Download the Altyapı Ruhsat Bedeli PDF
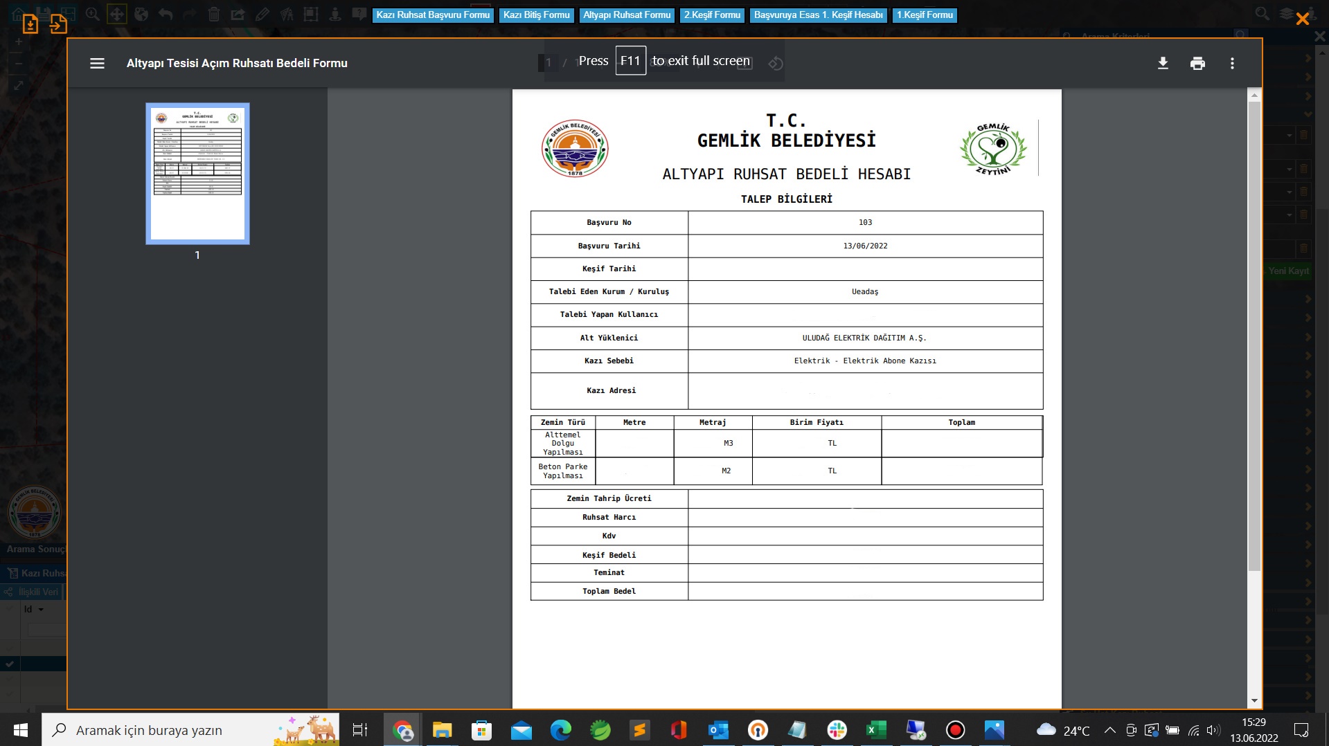The image size is (1329, 746). click(1163, 63)
